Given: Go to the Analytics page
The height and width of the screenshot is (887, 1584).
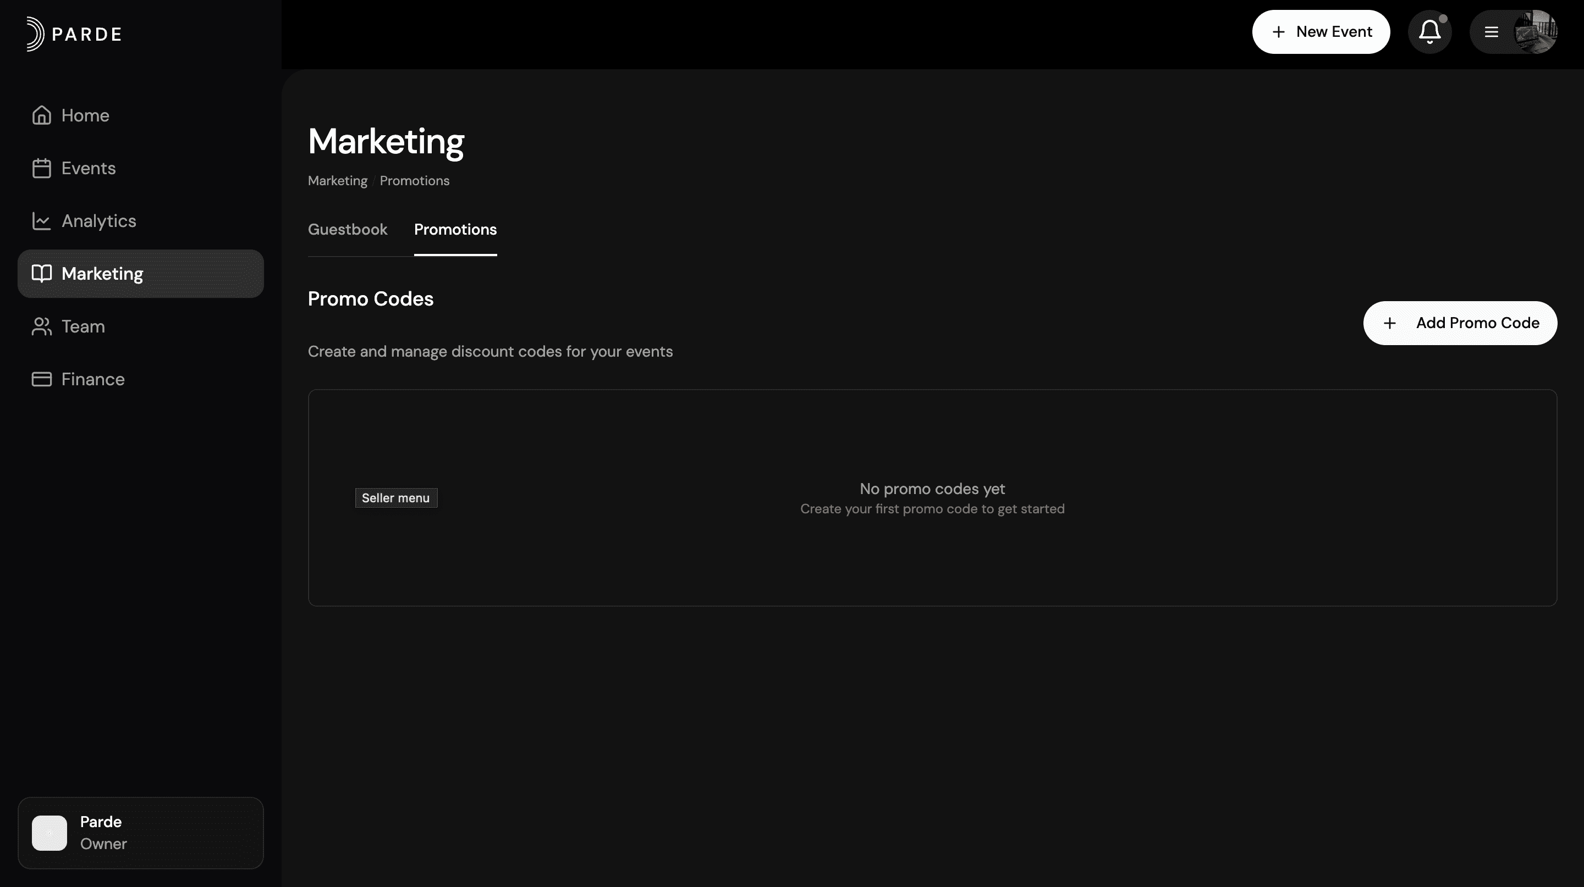Looking at the screenshot, I should click(98, 221).
